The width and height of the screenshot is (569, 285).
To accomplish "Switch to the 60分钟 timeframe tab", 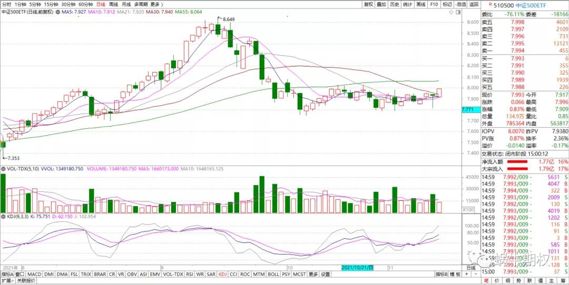I will pyautogui.click(x=86, y=4).
